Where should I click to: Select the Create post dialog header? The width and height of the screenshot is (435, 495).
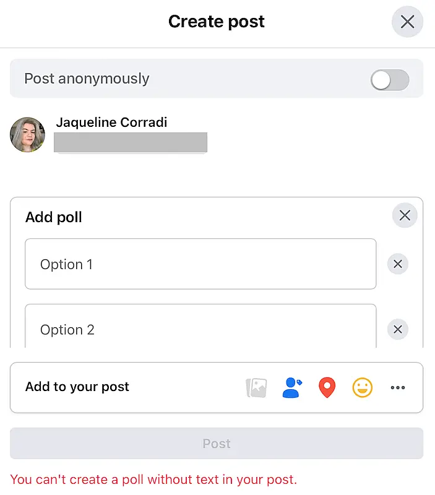click(217, 21)
